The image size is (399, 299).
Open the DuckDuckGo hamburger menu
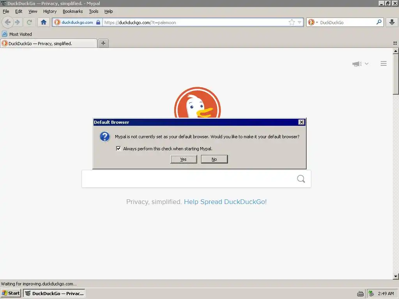(x=383, y=63)
